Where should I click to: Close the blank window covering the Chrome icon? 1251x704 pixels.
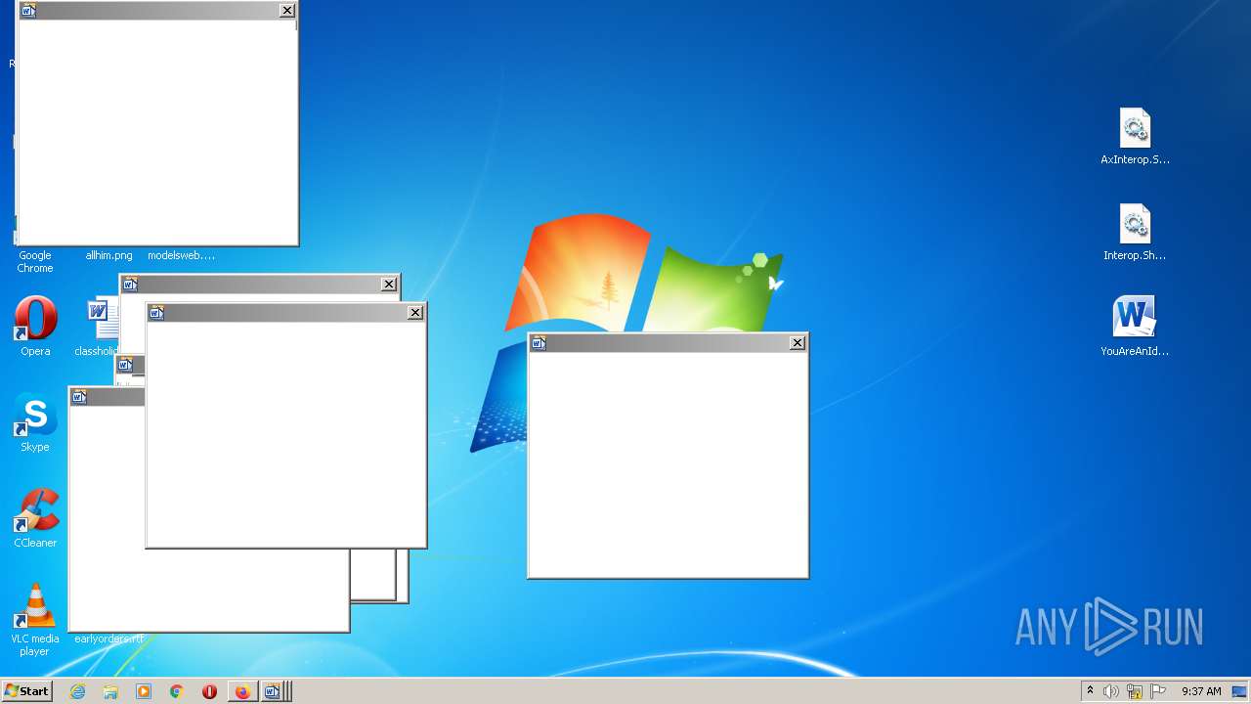(x=287, y=10)
